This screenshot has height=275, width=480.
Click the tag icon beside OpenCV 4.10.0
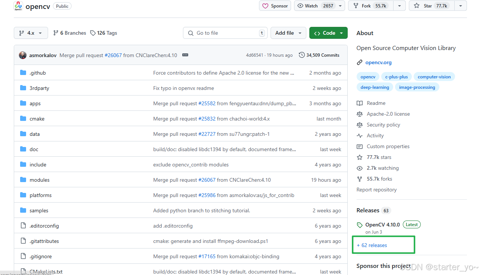(360, 225)
